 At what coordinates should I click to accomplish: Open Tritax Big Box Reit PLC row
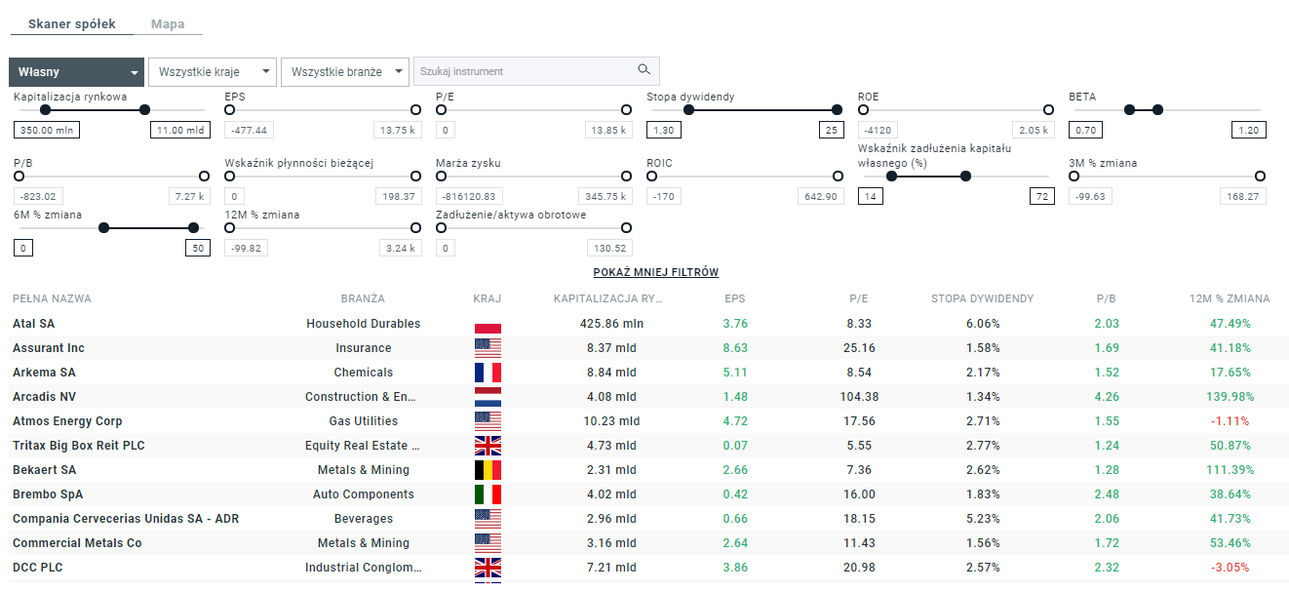pos(648,446)
